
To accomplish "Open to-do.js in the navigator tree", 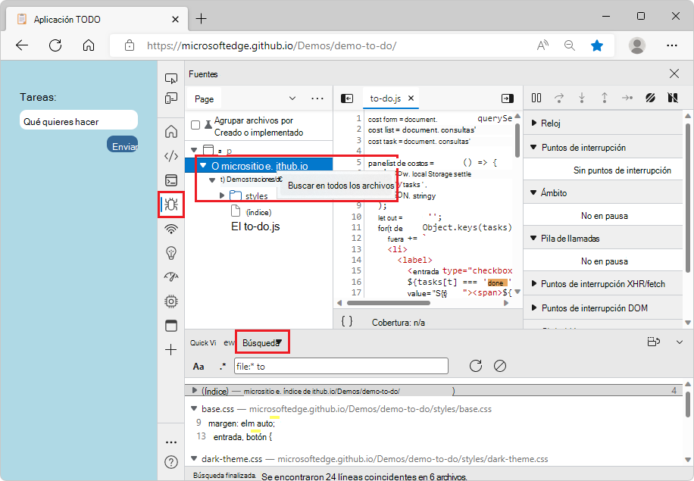I will coord(255,226).
